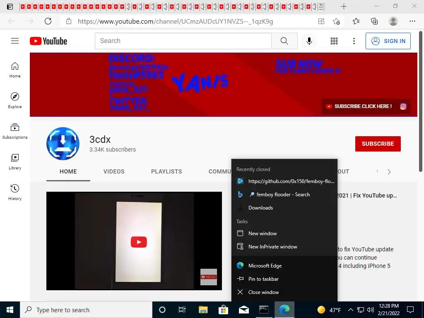The image size is (424, 318).
Task: Open Microsoft Store from taskbar
Action: click(223, 310)
